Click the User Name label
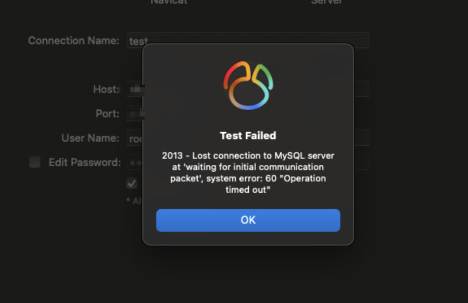Image resolution: width=468 pixels, height=303 pixels. click(x=91, y=138)
